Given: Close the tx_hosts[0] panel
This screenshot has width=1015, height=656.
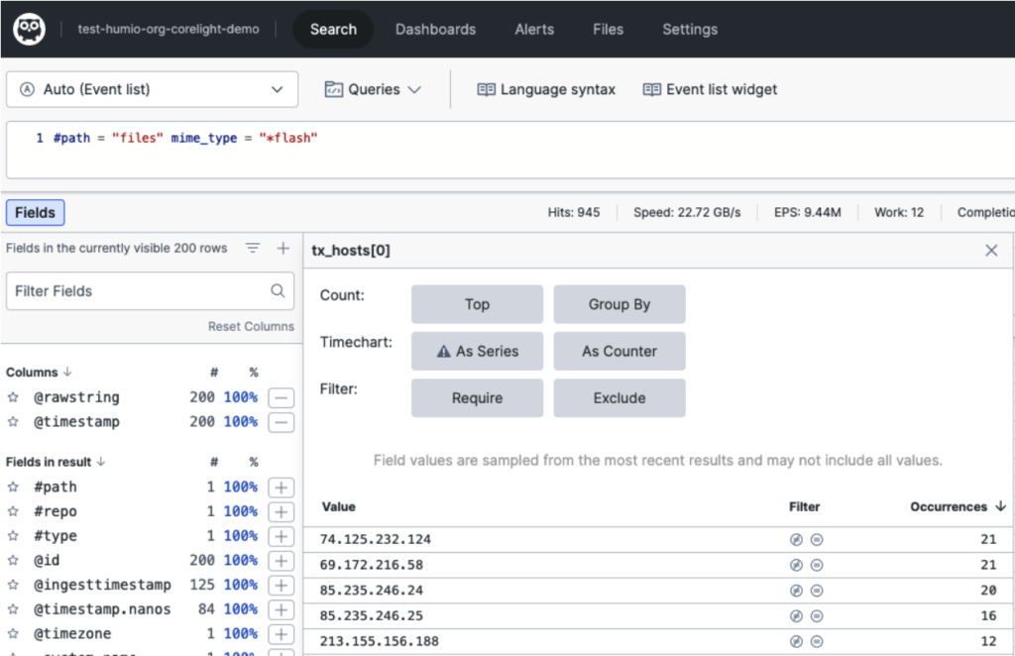Looking at the screenshot, I should coord(991,251).
